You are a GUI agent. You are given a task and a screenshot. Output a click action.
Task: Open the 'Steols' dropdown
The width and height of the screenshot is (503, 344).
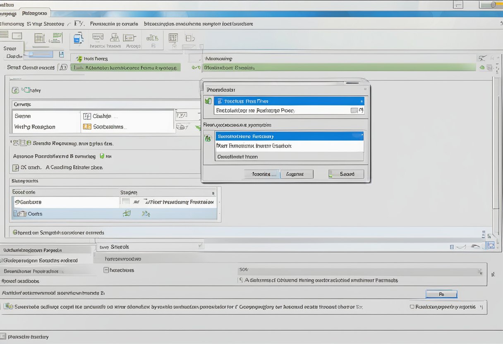201,246
